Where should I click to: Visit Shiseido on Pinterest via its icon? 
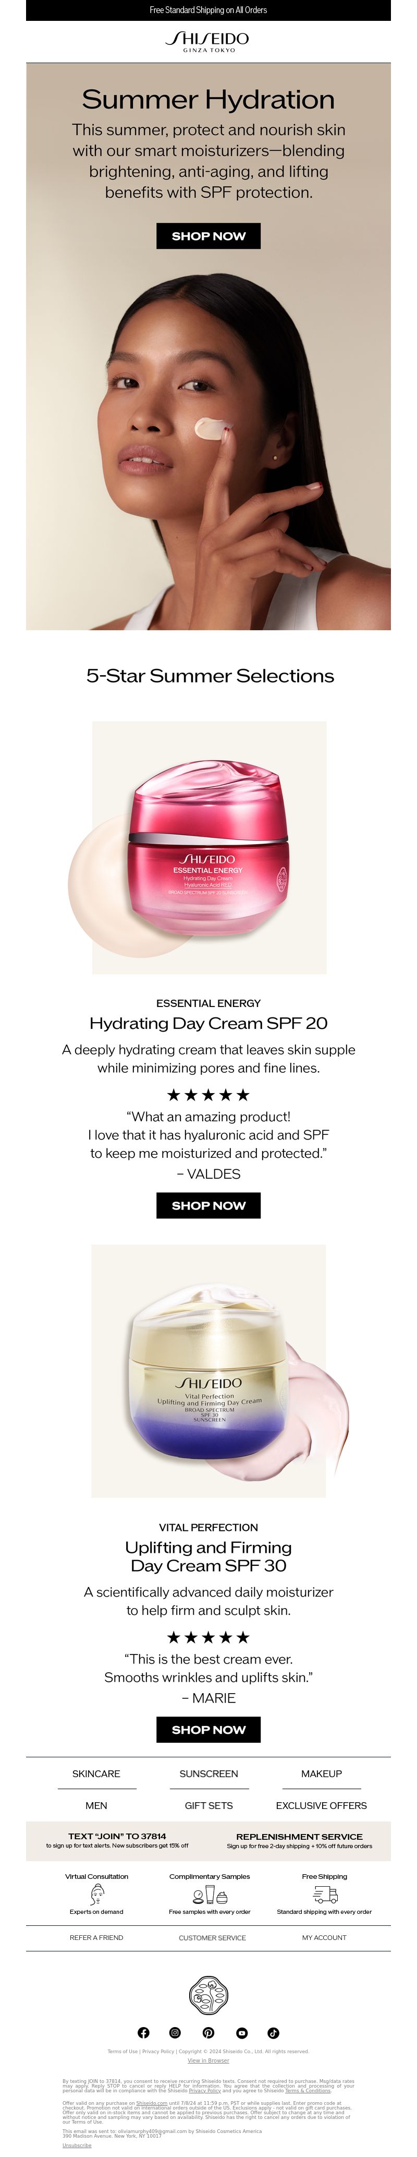click(208, 2032)
